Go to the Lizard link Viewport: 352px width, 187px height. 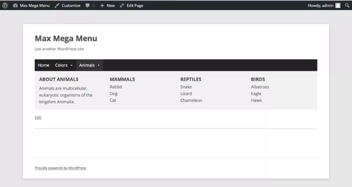pyautogui.click(x=186, y=93)
